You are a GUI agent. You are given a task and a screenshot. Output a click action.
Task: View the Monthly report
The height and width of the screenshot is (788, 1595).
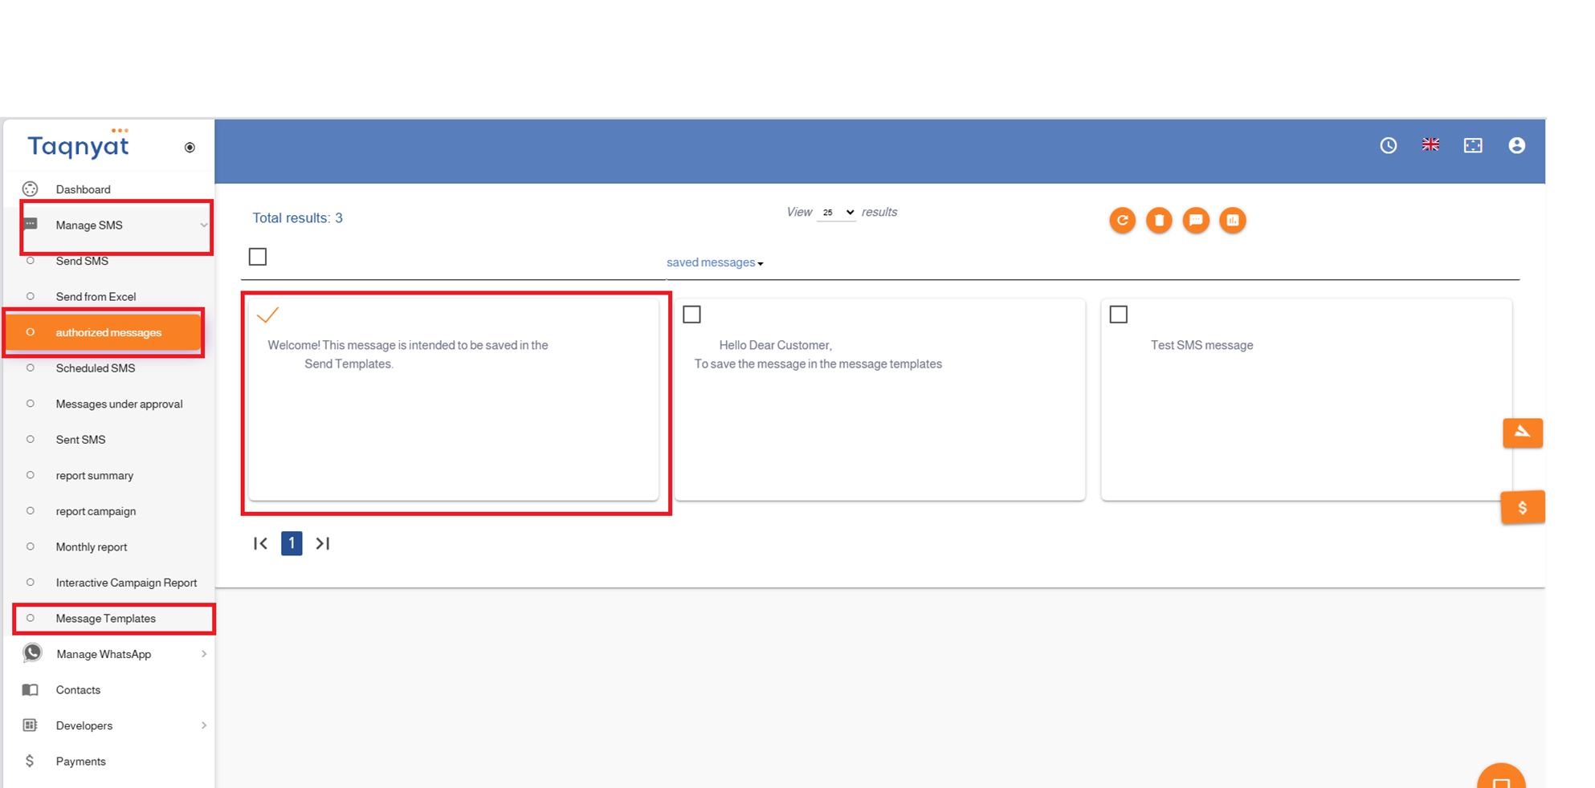pos(92,547)
